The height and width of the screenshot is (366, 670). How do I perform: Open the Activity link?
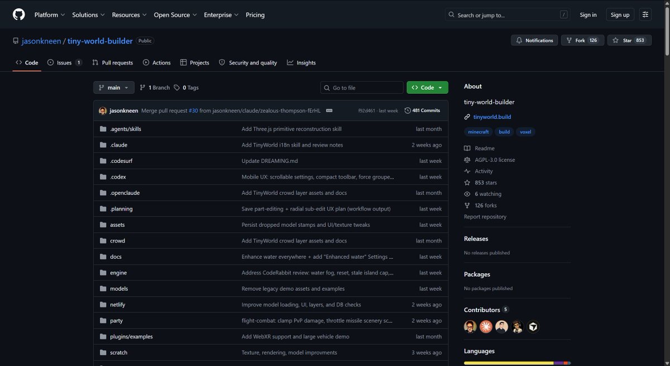tap(478, 171)
